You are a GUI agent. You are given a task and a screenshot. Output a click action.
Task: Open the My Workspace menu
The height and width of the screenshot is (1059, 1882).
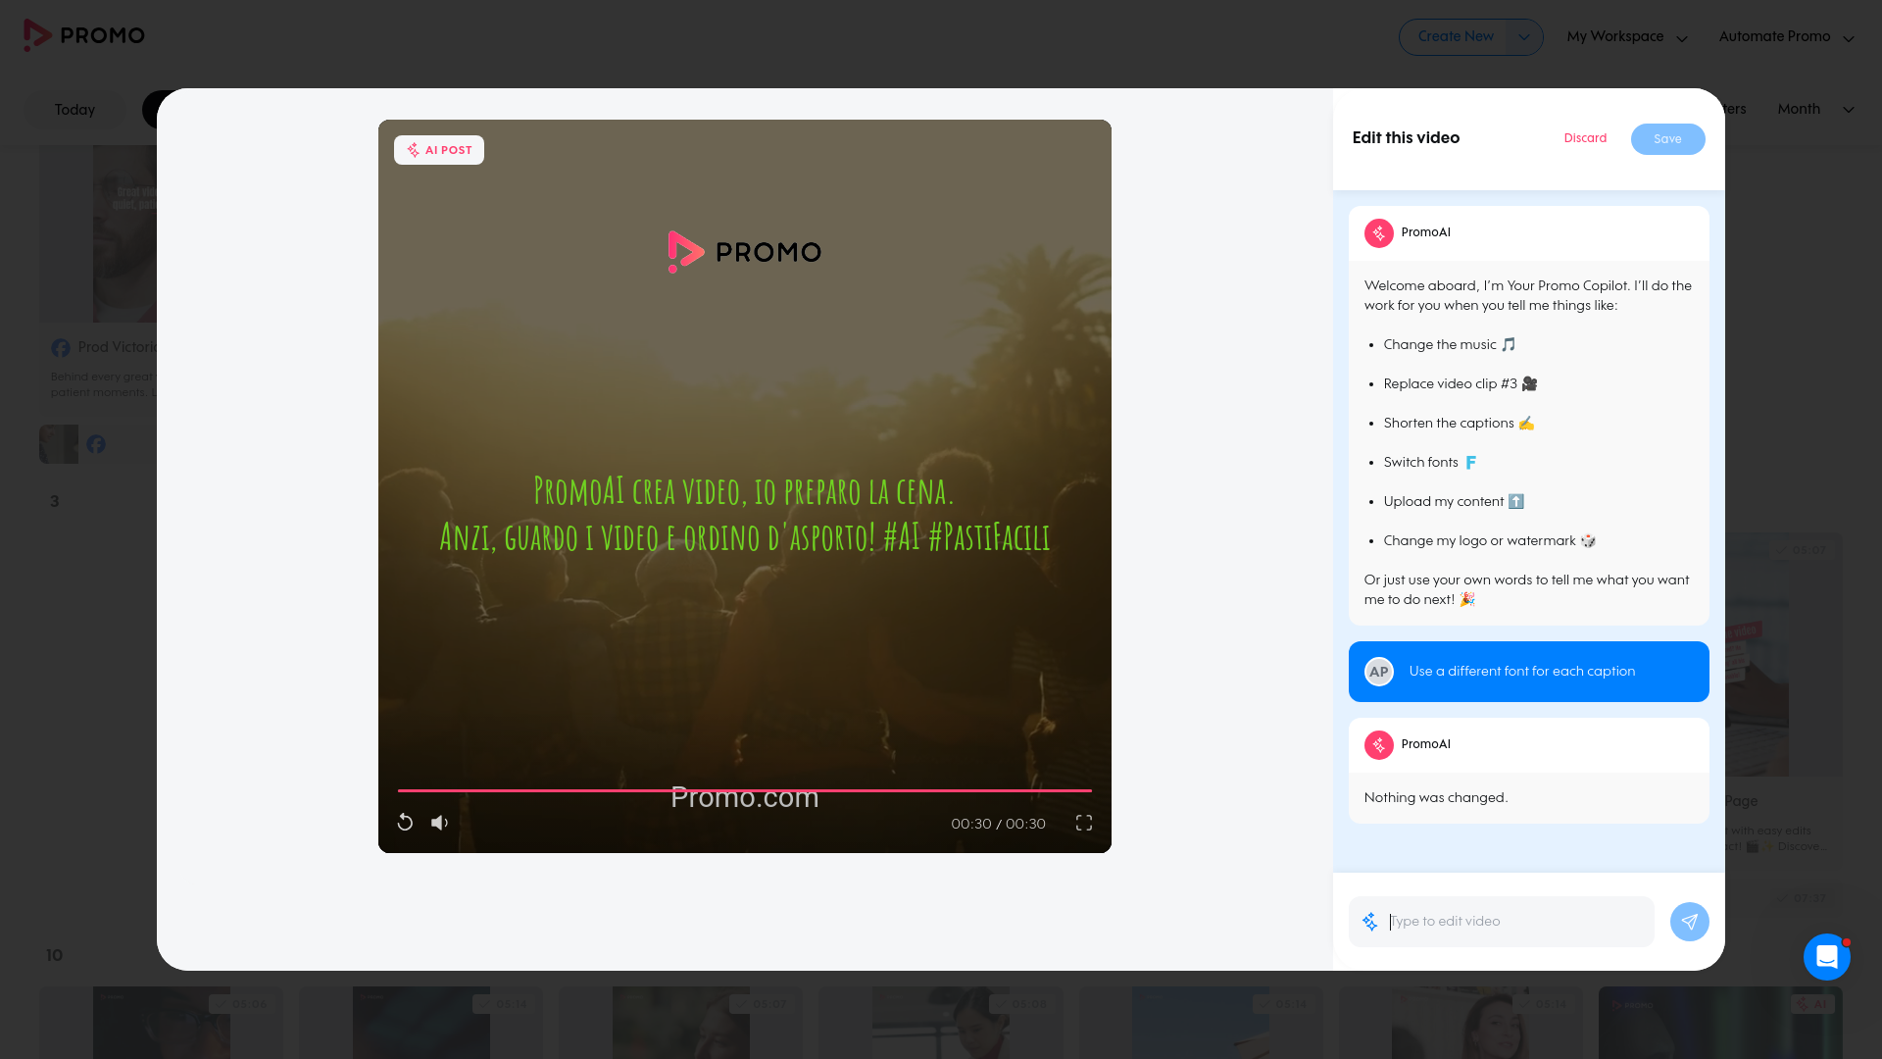[x=1627, y=37]
